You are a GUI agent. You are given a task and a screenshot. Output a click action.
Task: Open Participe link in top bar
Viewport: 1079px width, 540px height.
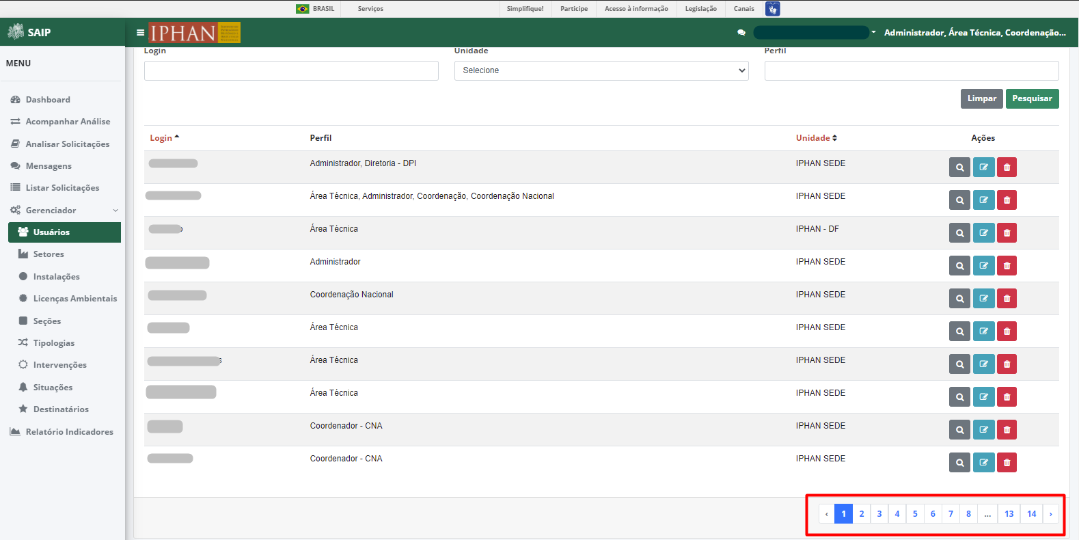pyautogui.click(x=574, y=9)
